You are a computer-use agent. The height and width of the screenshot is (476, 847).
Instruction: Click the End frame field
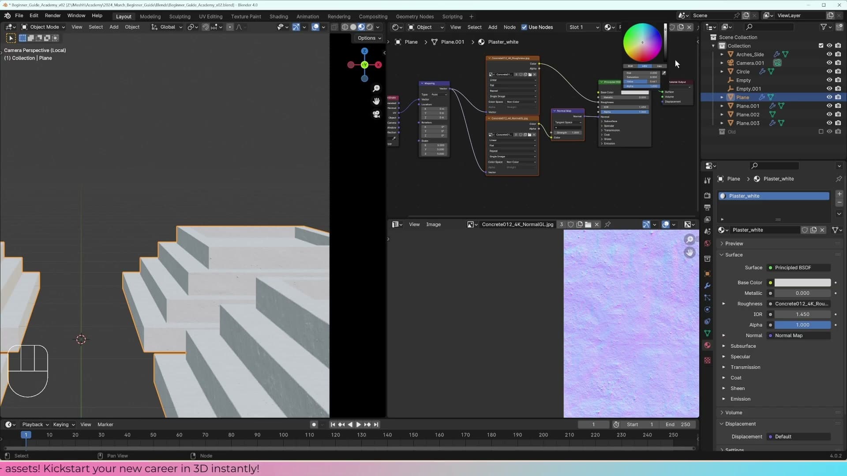[x=678, y=425]
